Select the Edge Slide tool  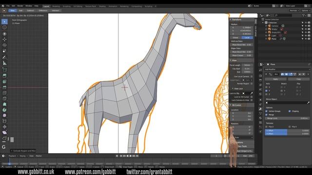pos(4,121)
